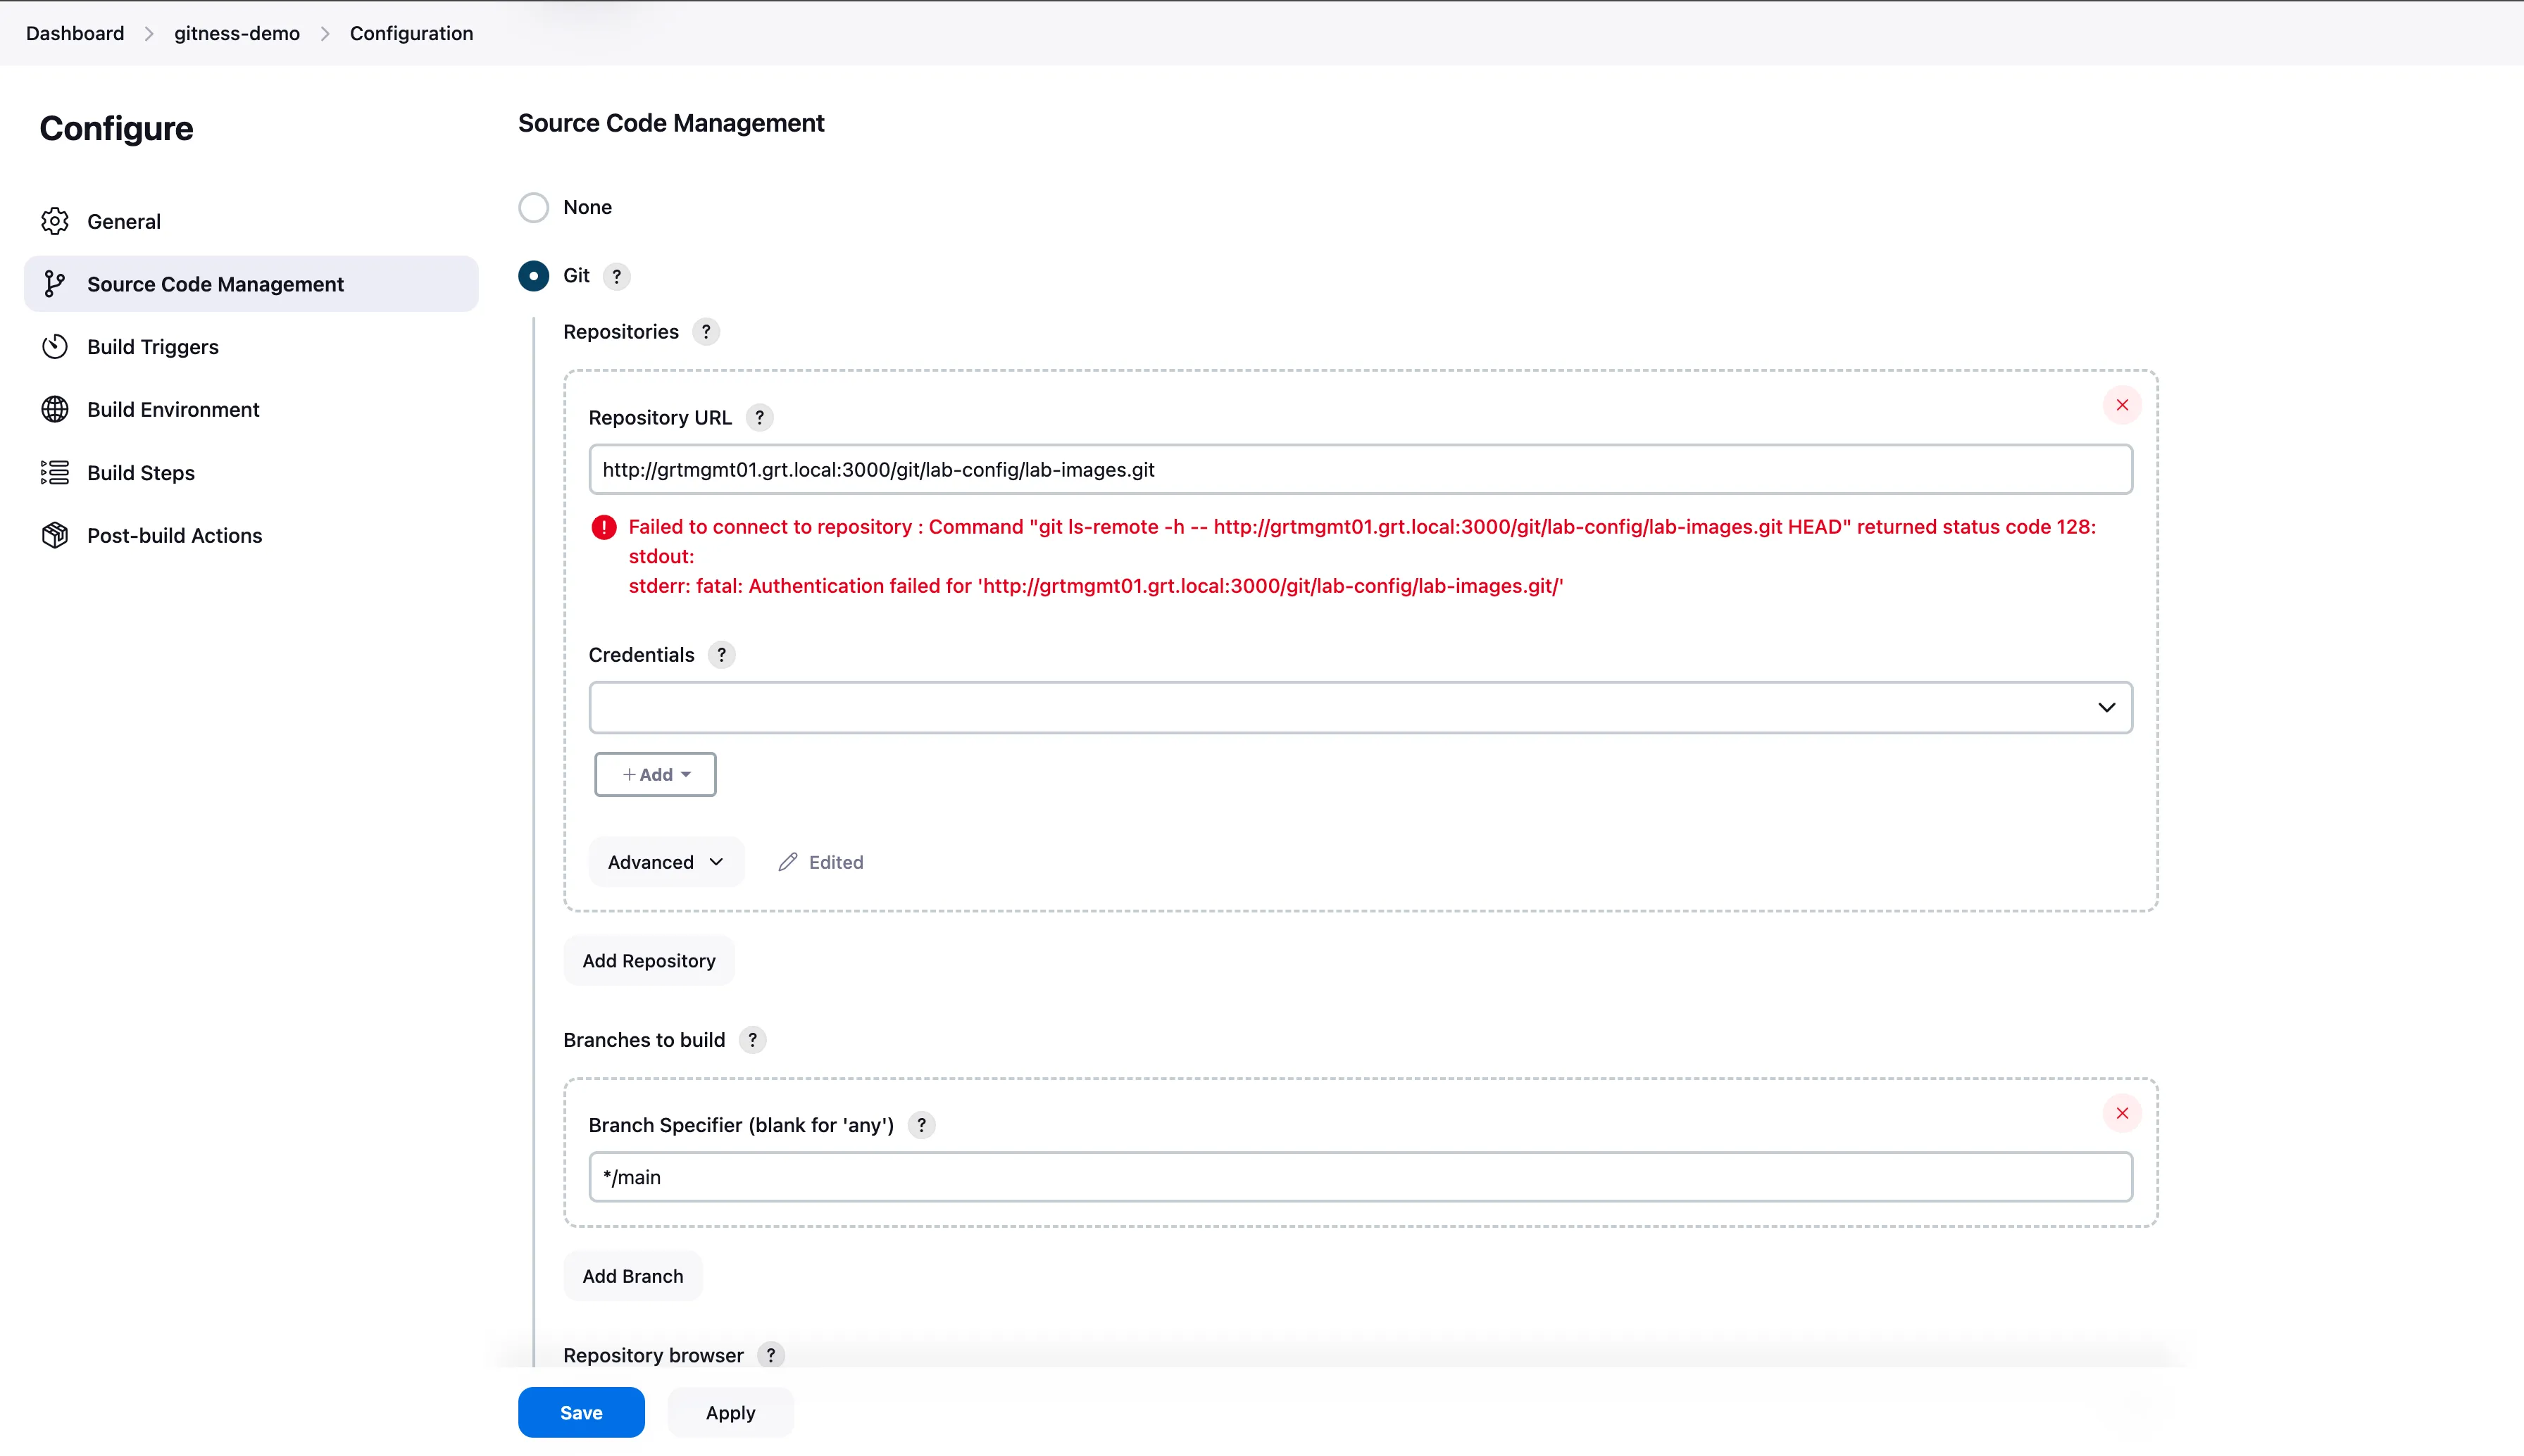
Task: Expand the Advanced section
Action: [666, 862]
